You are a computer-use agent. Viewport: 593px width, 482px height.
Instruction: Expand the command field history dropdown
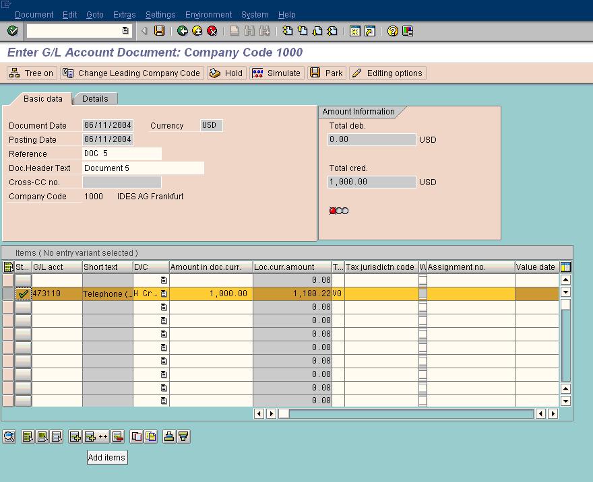[125, 31]
